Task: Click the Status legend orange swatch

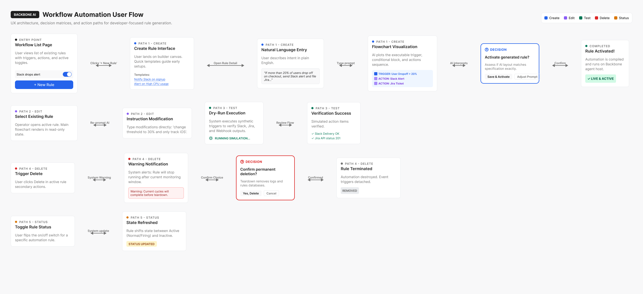Action: (616, 18)
